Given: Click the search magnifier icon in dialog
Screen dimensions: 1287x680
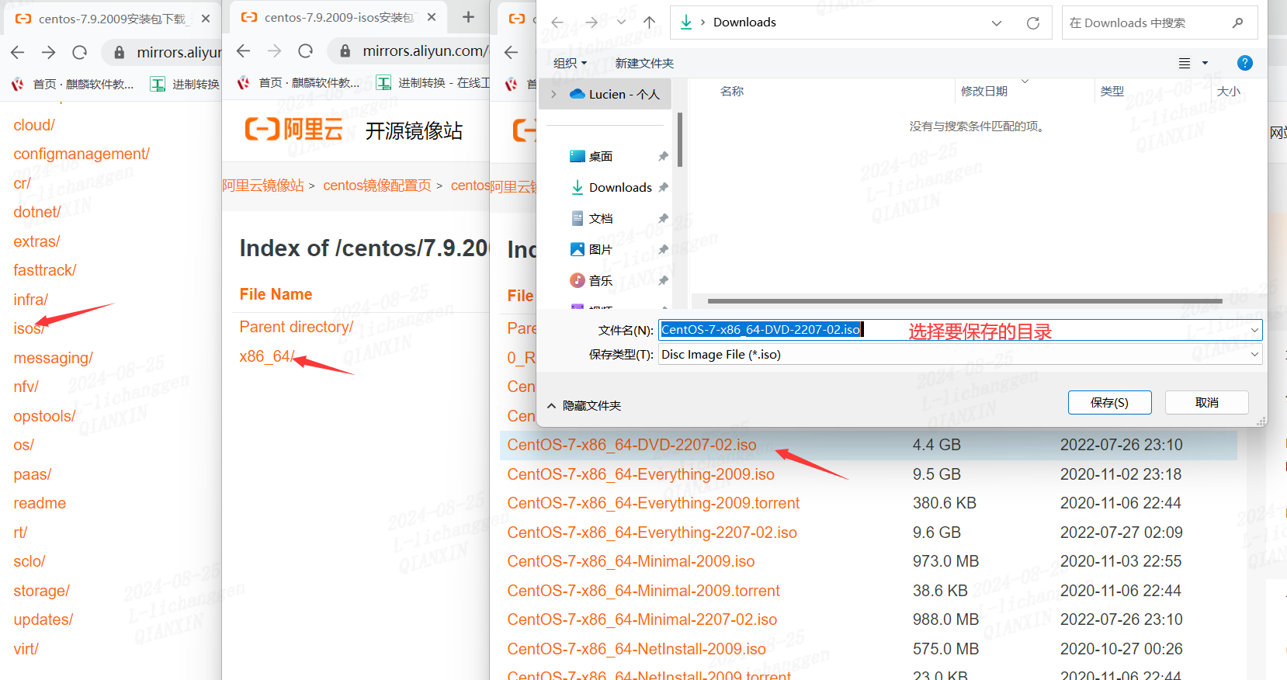Looking at the screenshot, I should [x=1237, y=23].
